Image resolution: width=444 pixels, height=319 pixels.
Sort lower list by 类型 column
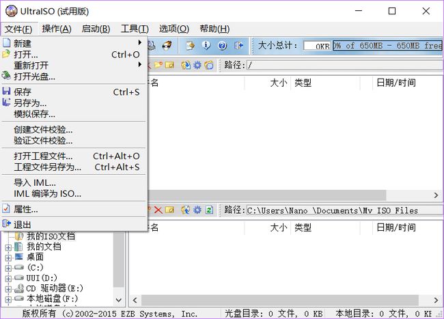(325, 227)
